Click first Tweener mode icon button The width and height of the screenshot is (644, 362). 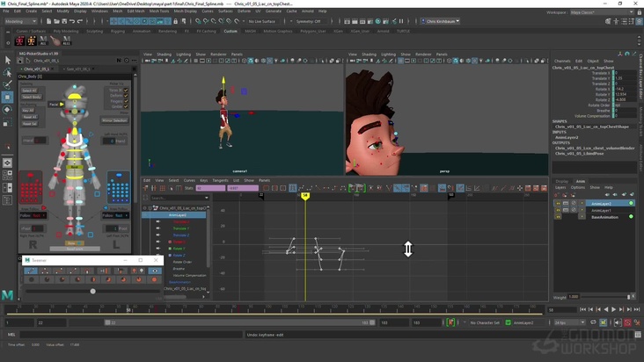click(x=31, y=271)
